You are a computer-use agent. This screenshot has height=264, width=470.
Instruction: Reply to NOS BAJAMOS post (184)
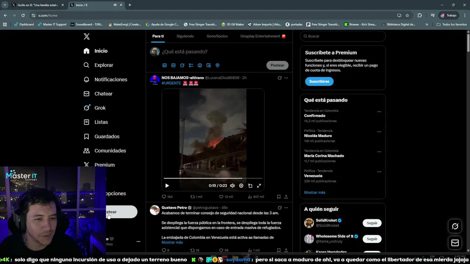(167, 197)
